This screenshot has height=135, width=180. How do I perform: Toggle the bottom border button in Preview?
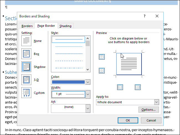pos(102,71)
